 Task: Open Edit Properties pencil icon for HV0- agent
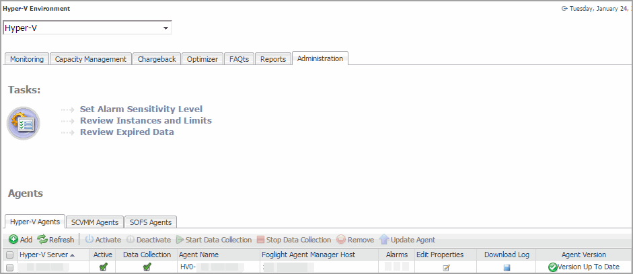point(446,267)
